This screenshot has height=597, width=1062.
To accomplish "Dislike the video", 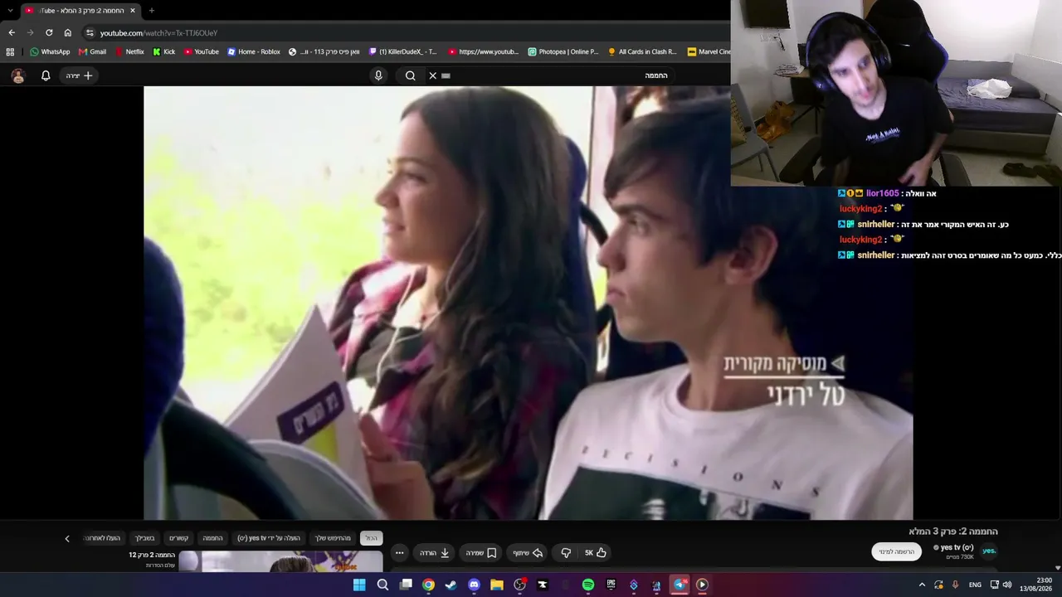I will point(566,553).
